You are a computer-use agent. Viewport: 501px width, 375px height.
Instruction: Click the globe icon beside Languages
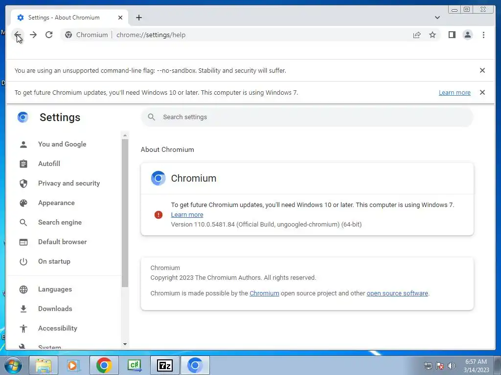pos(23,290)
